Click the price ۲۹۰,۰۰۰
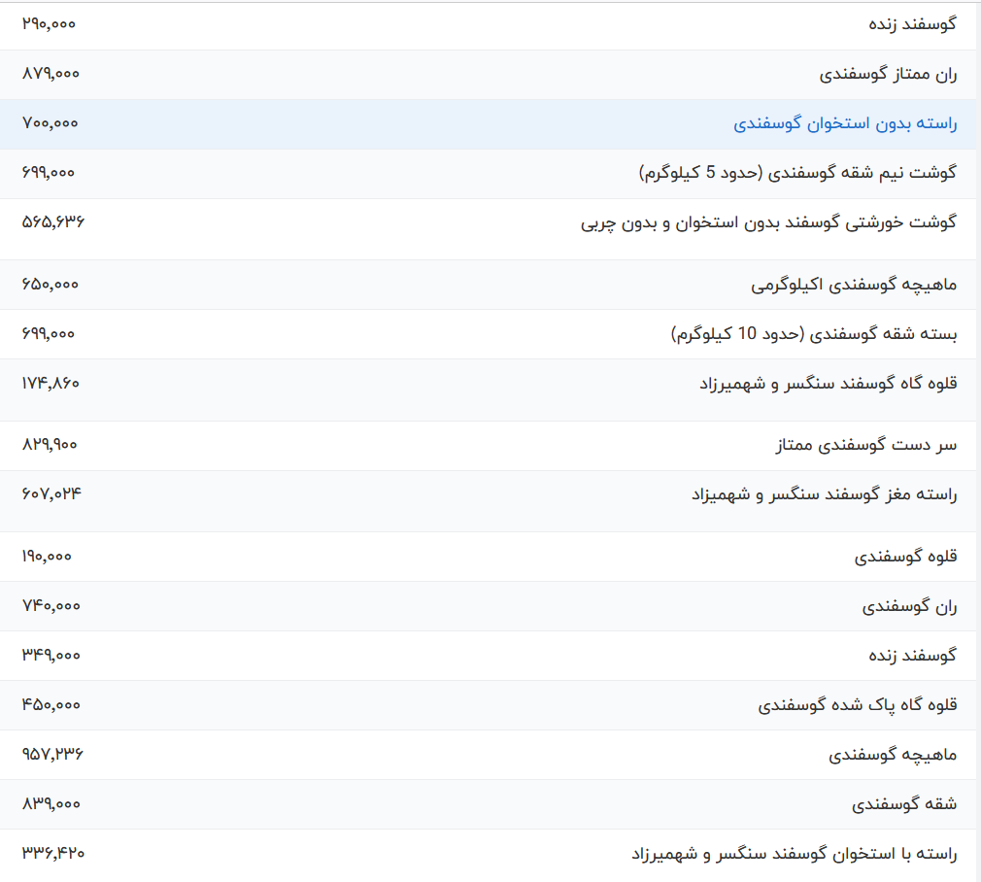981x882 pixels. click(x=49, y=23)
